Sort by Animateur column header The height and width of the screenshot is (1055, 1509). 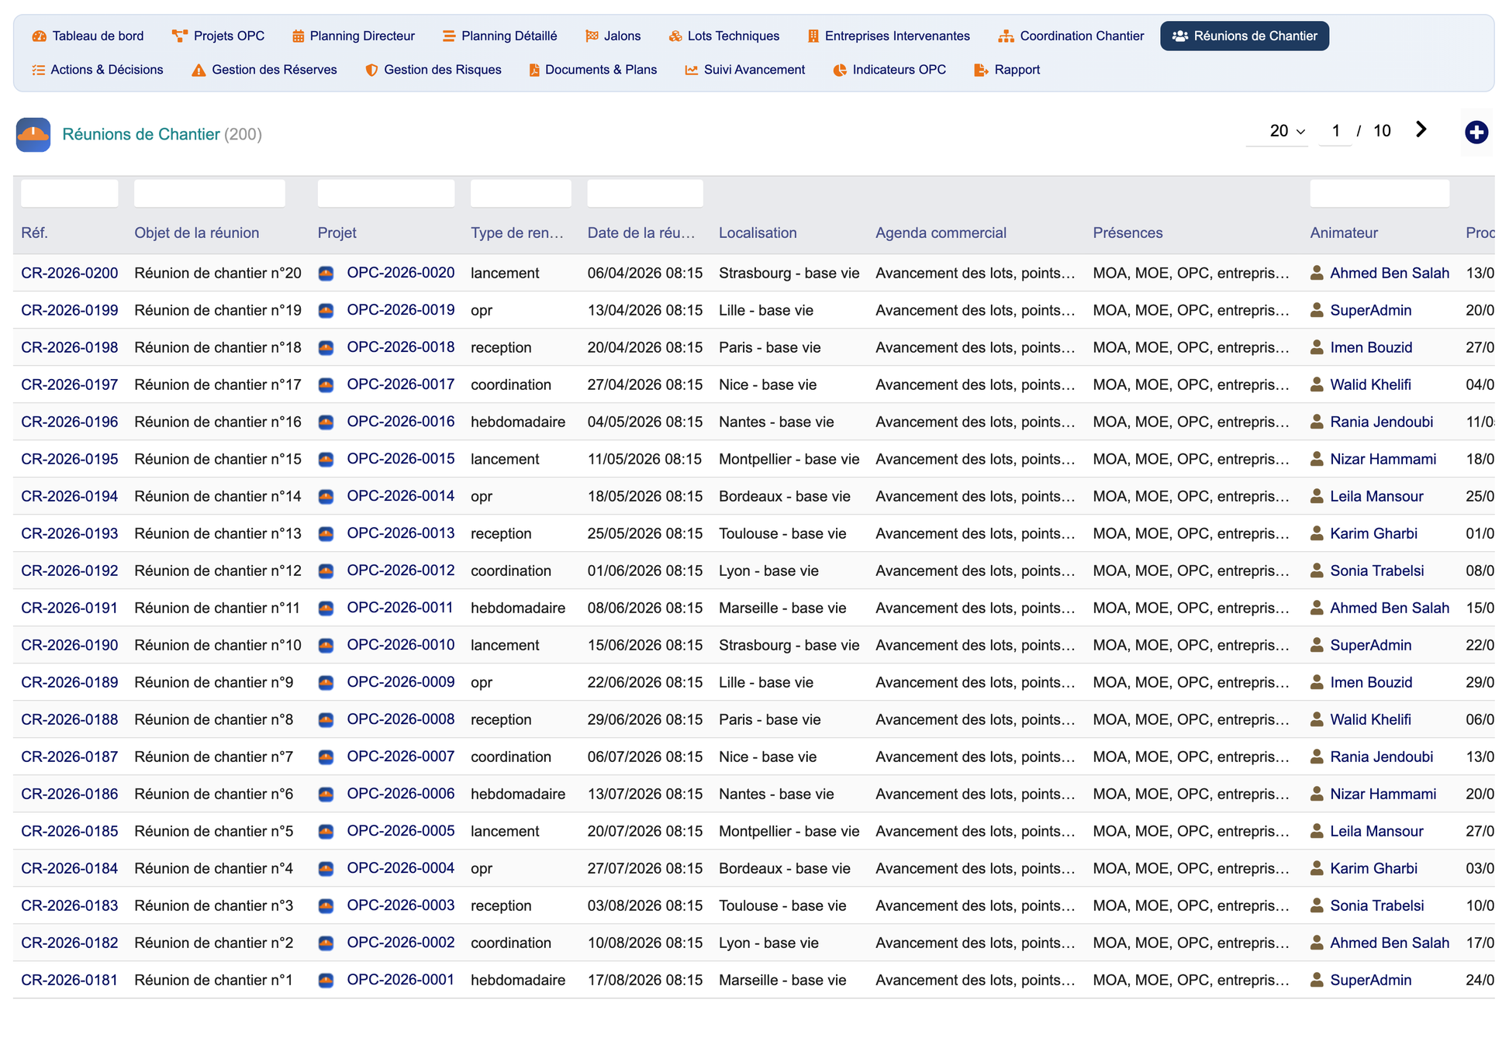[x=1344, y=233]
